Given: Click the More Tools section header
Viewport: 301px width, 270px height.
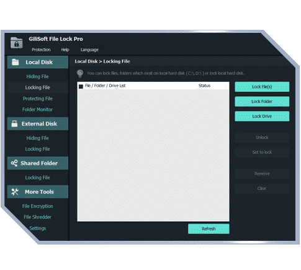Looking at the screenshot, I should tap(38, 192).
